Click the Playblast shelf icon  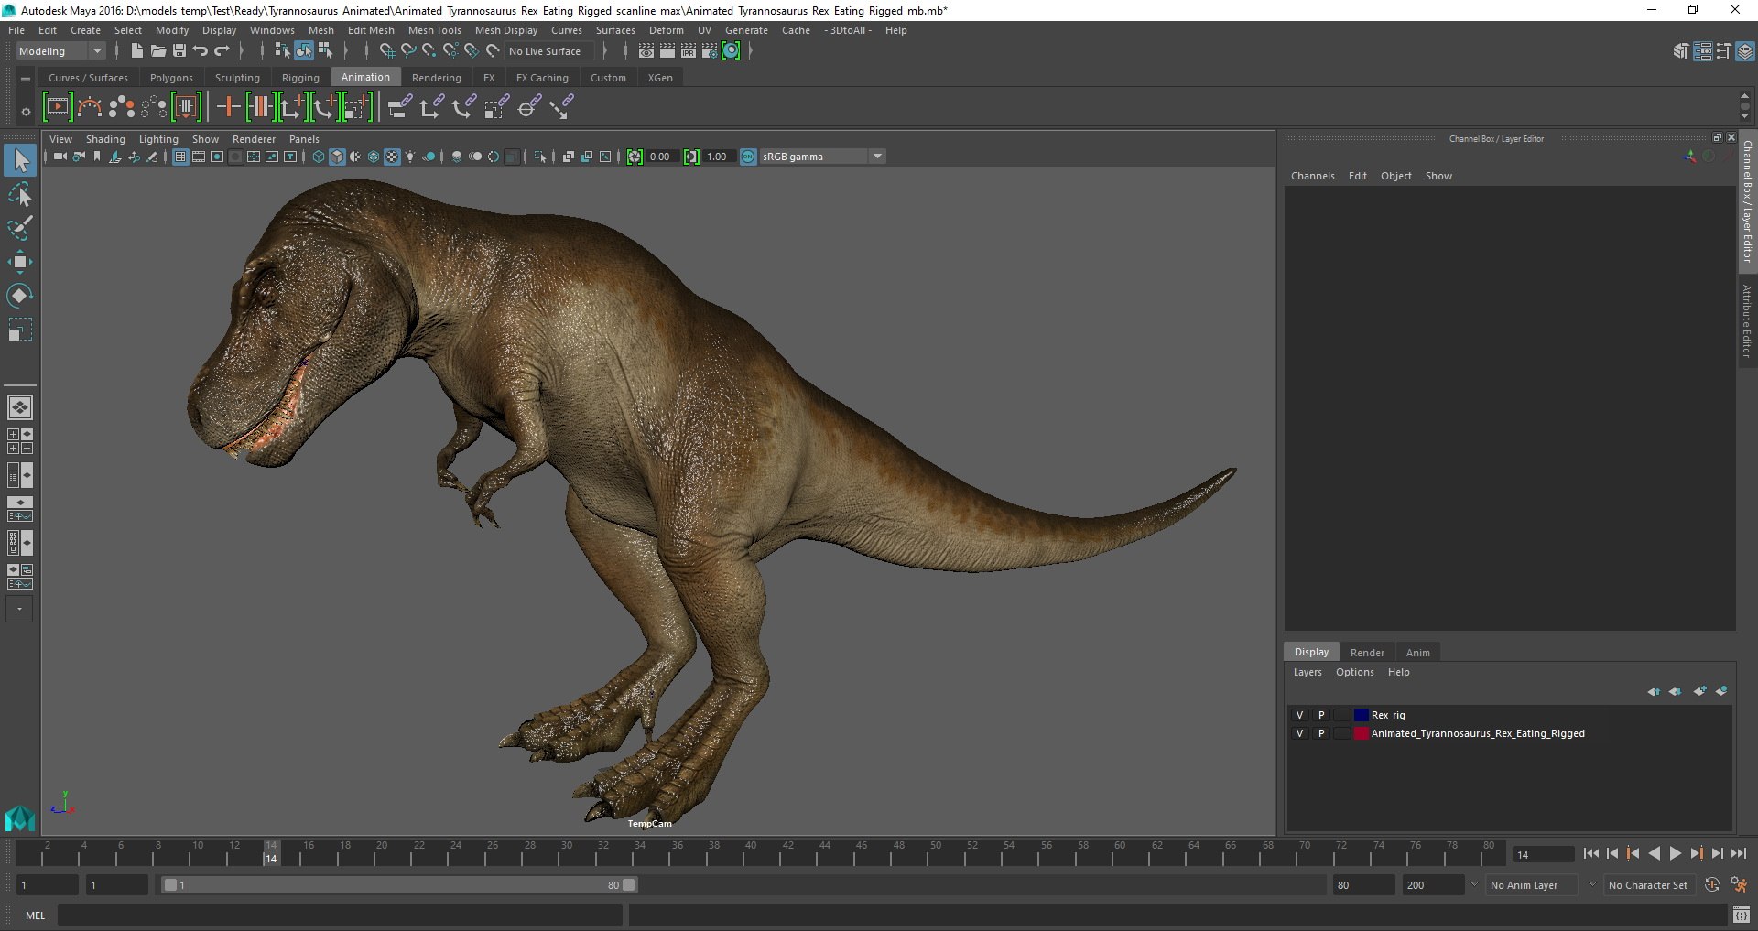pos(57,107)
